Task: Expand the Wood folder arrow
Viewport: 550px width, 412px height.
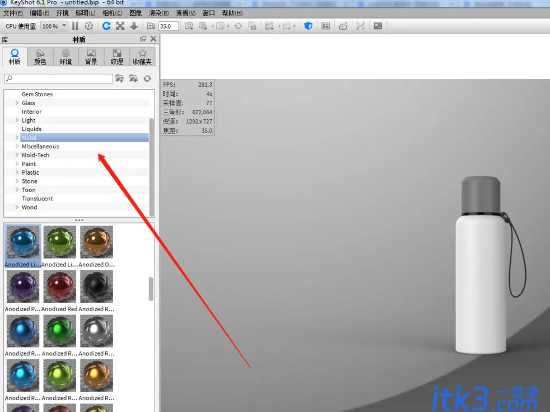Action: point(17,207)
